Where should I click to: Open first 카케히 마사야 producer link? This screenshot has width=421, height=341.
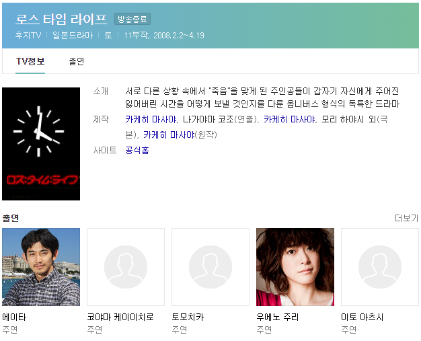151,119
